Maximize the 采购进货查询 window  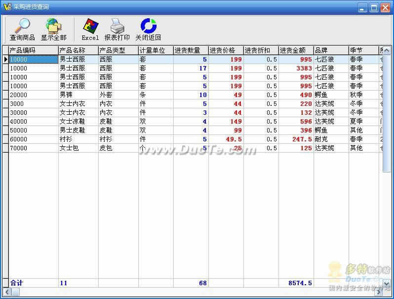pyautogui.click(x=374, y=7)
